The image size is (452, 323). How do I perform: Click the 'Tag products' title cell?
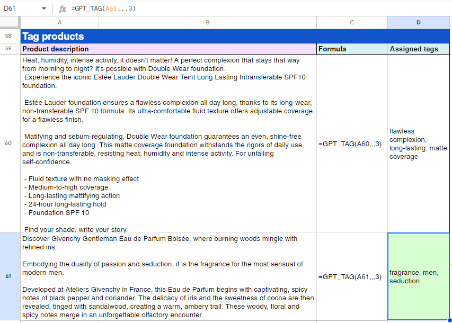tap(235, 37)
